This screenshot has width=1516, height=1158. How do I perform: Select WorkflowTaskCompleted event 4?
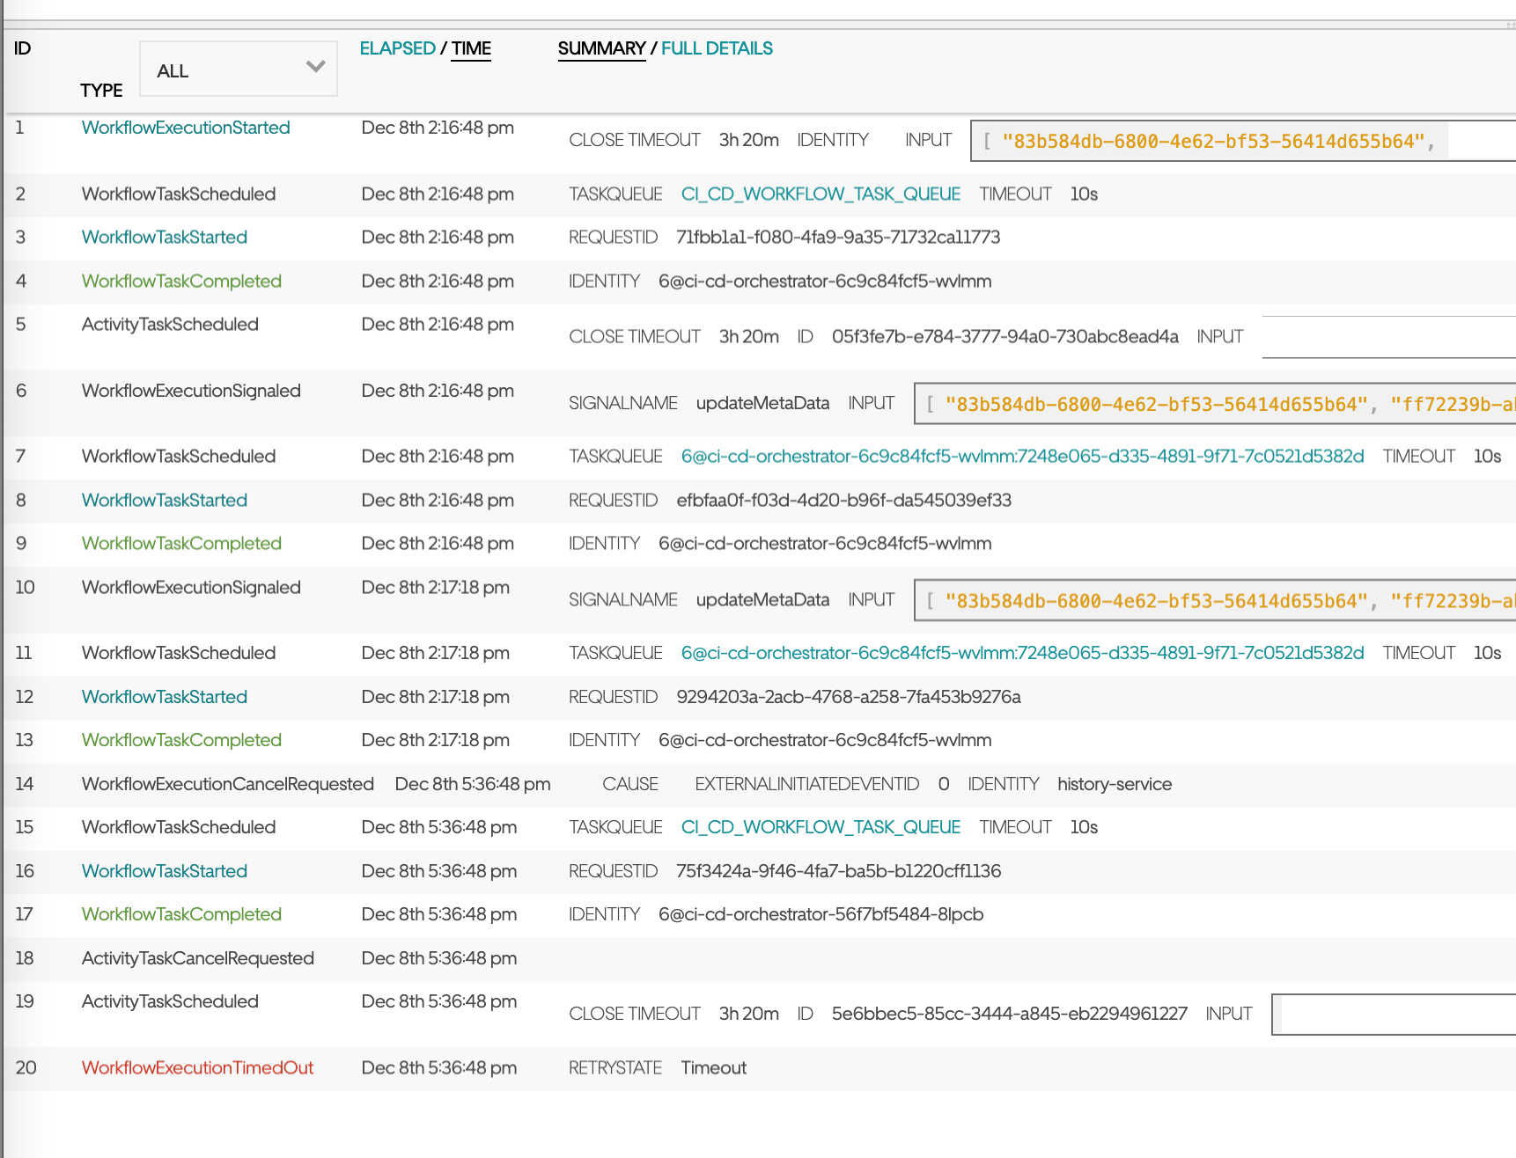181,281
